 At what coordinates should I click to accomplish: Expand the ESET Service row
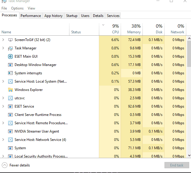[3, 106]
